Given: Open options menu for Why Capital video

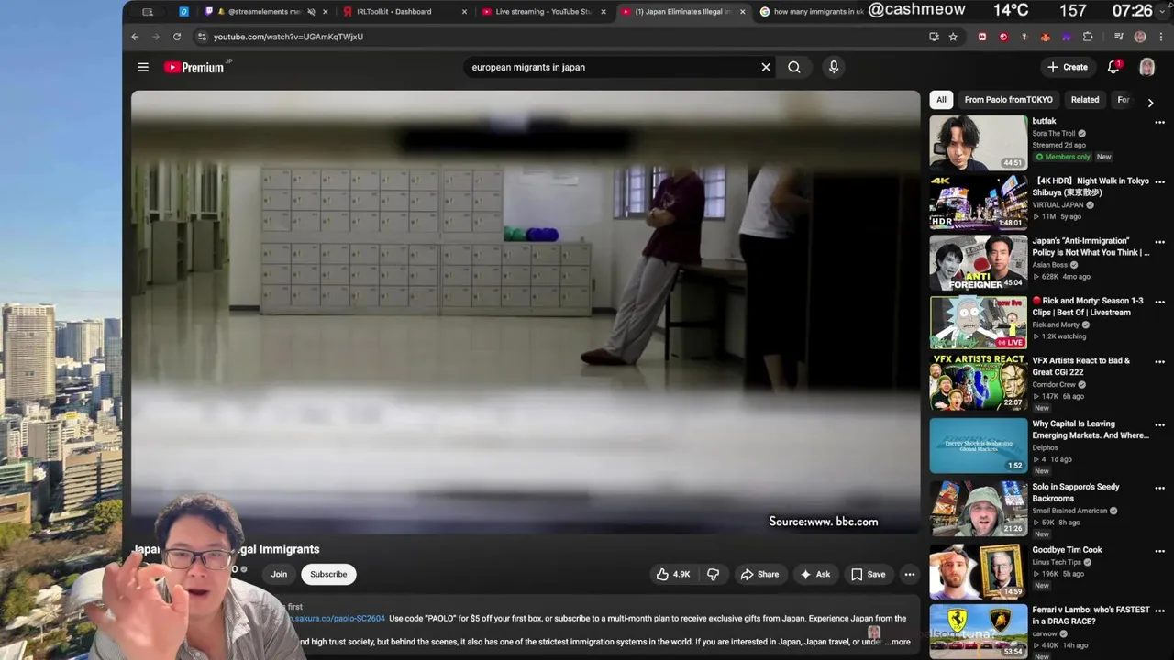Looking at the screenshot, I should tap(1159, 424).
